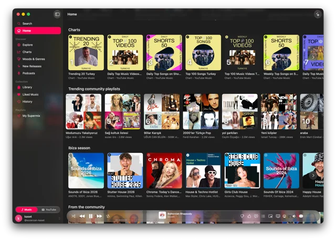Viewport: 336px width, 240px height.
Task: Toggle repeat mode
Action: (108, 216)
